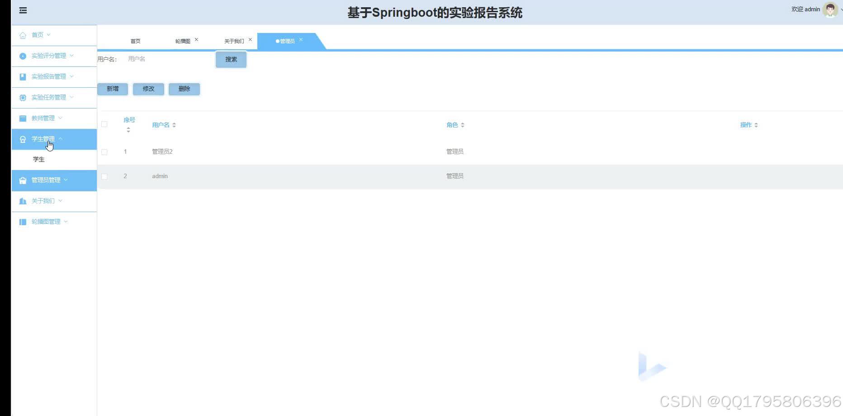Click the 管理员管理 briefcase icon

23,180
